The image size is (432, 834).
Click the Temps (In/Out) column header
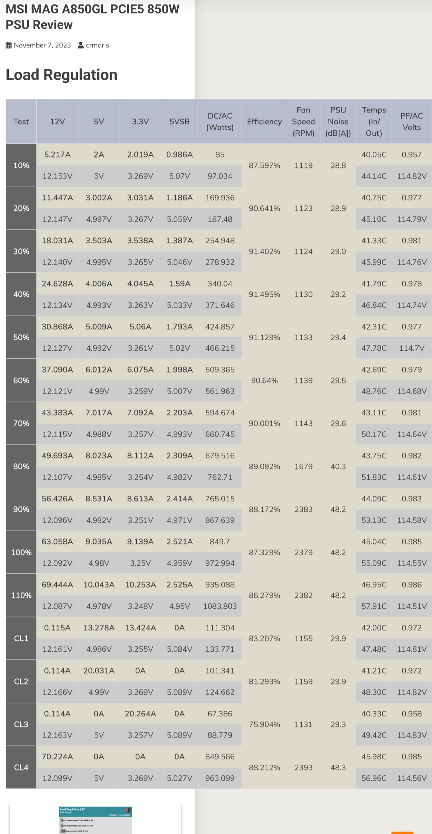tap(374, 121)
